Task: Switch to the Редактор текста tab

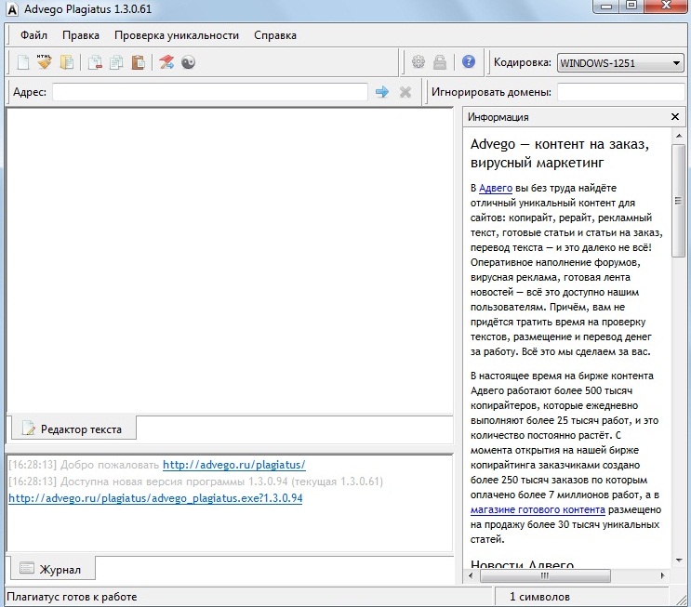Action: point(73,429)
